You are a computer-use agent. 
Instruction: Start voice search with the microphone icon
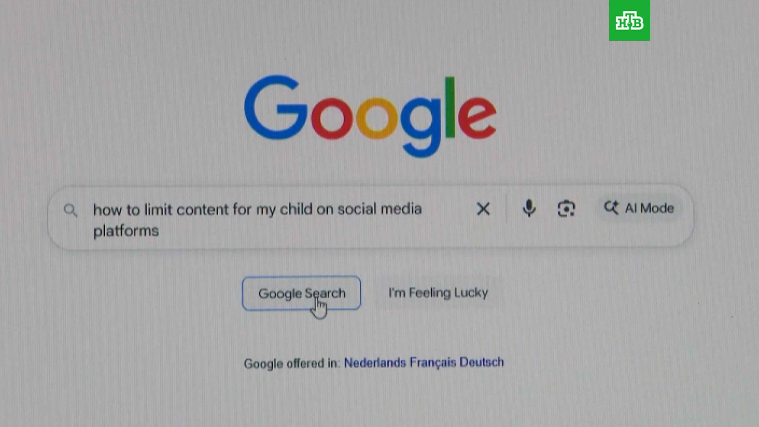(x=529, y=208)
